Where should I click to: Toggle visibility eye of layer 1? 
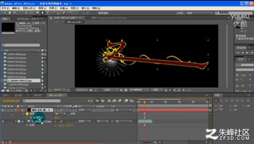(3, 110)
